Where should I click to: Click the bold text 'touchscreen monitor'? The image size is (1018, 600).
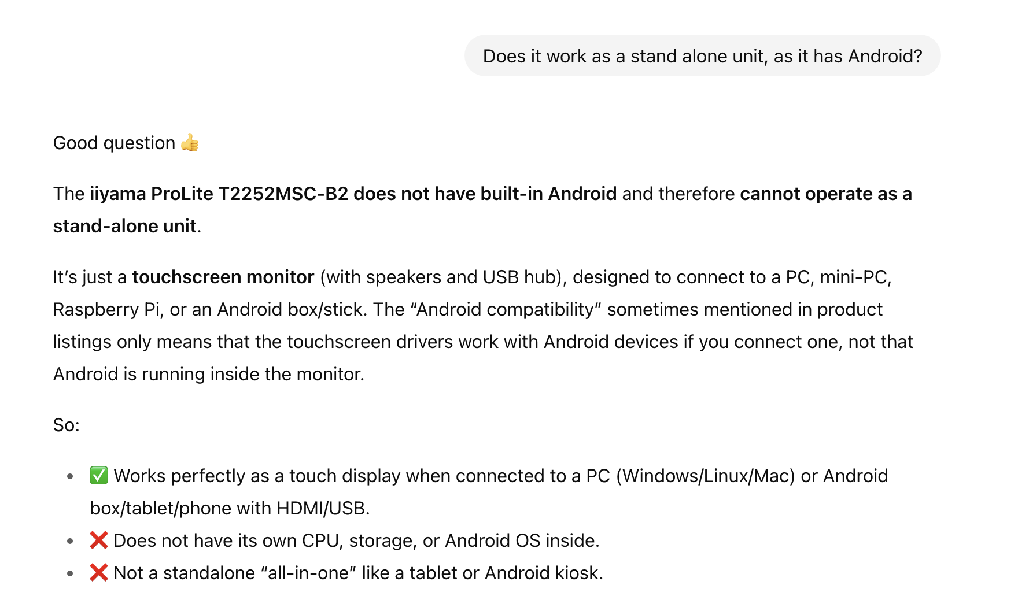tap(223, 277)
